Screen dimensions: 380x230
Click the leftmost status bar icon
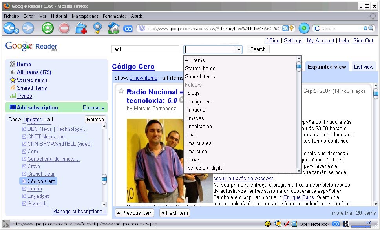click(x=6, y=224)
